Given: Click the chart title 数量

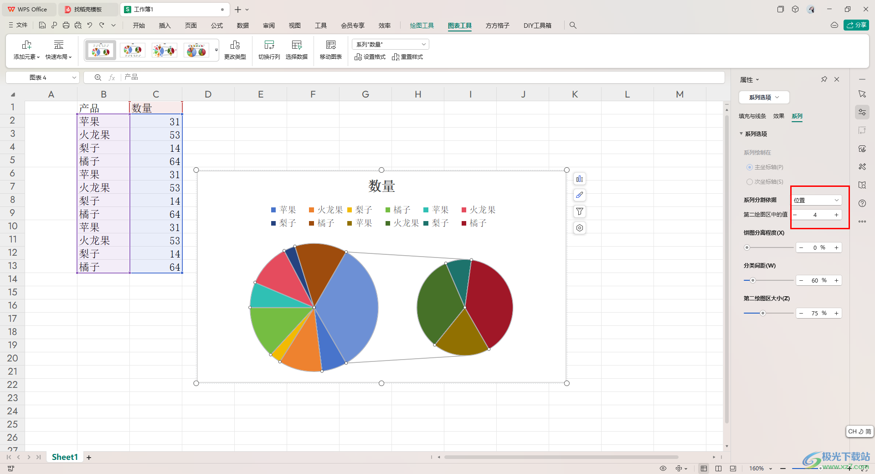Looking at the screenshot, I should coord(381,186).
